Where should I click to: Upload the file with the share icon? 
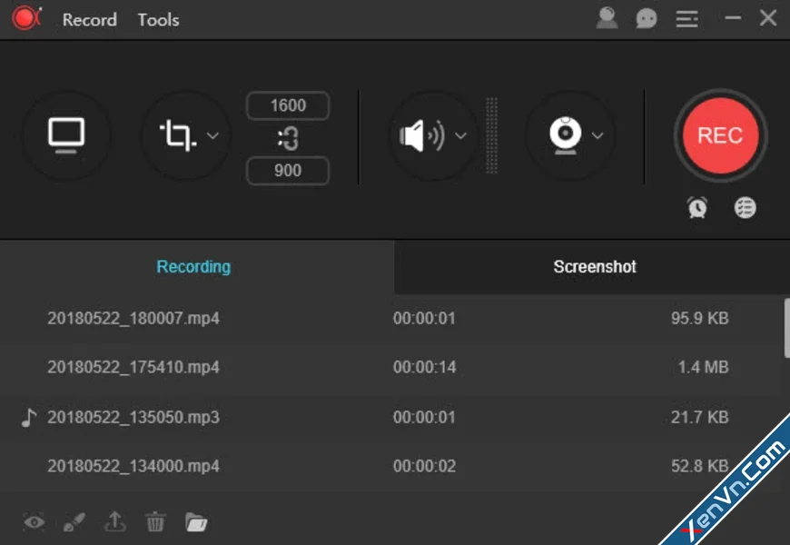click(x=115, y=521)
